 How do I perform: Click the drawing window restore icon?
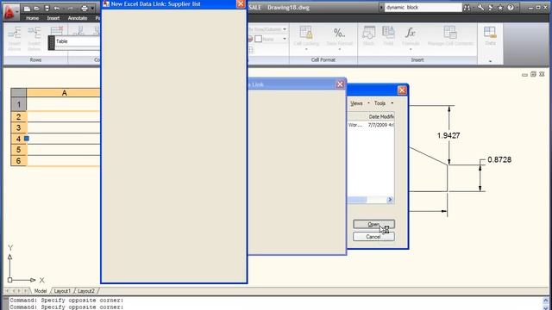click(x=533, y=74)
